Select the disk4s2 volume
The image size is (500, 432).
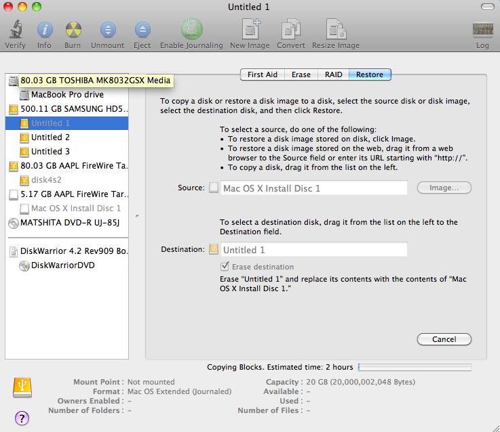pyautogui.click(x=67, y=180)
